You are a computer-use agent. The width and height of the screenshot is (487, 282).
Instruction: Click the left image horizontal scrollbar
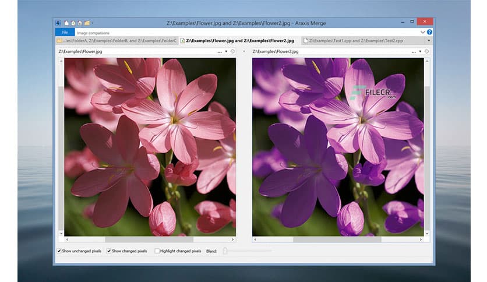[x=149, y=239]
